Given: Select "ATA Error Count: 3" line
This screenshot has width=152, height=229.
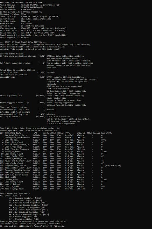Looking at the screenshot, I should coord(10,196).
